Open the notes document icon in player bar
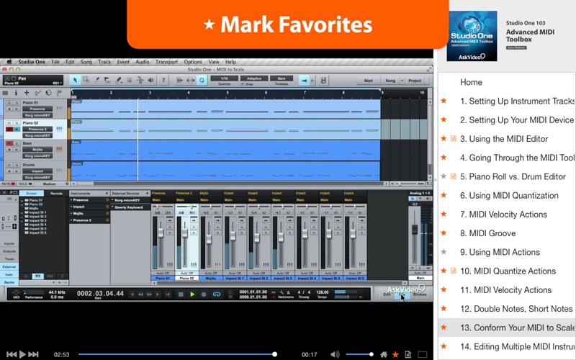The height and width of the screenshot is (360, 576). tap(408, 354)
